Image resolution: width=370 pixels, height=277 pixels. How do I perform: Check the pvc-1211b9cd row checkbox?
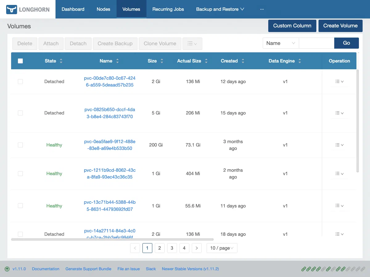(x=20, y=174)
